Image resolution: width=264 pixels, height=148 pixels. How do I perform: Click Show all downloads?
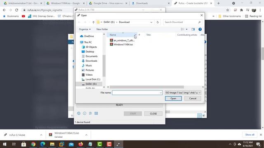pyautogui.click(x=250, y=134)
